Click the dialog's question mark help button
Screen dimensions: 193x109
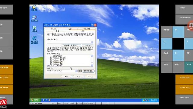92,25
